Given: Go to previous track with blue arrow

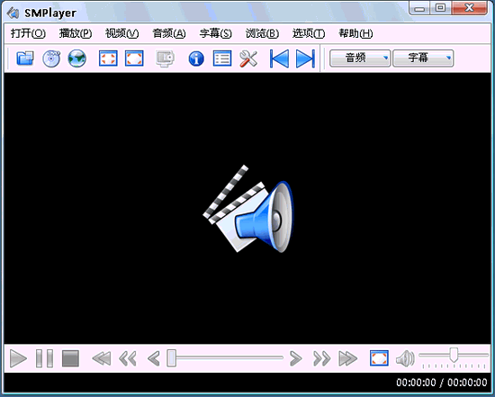Looking at the screenshot, I should pos(279,59).
